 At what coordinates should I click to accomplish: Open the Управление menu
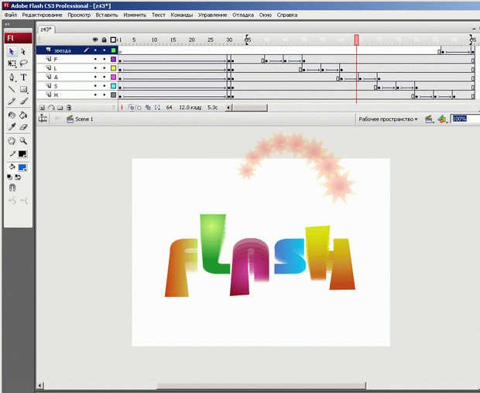[212, 15]
